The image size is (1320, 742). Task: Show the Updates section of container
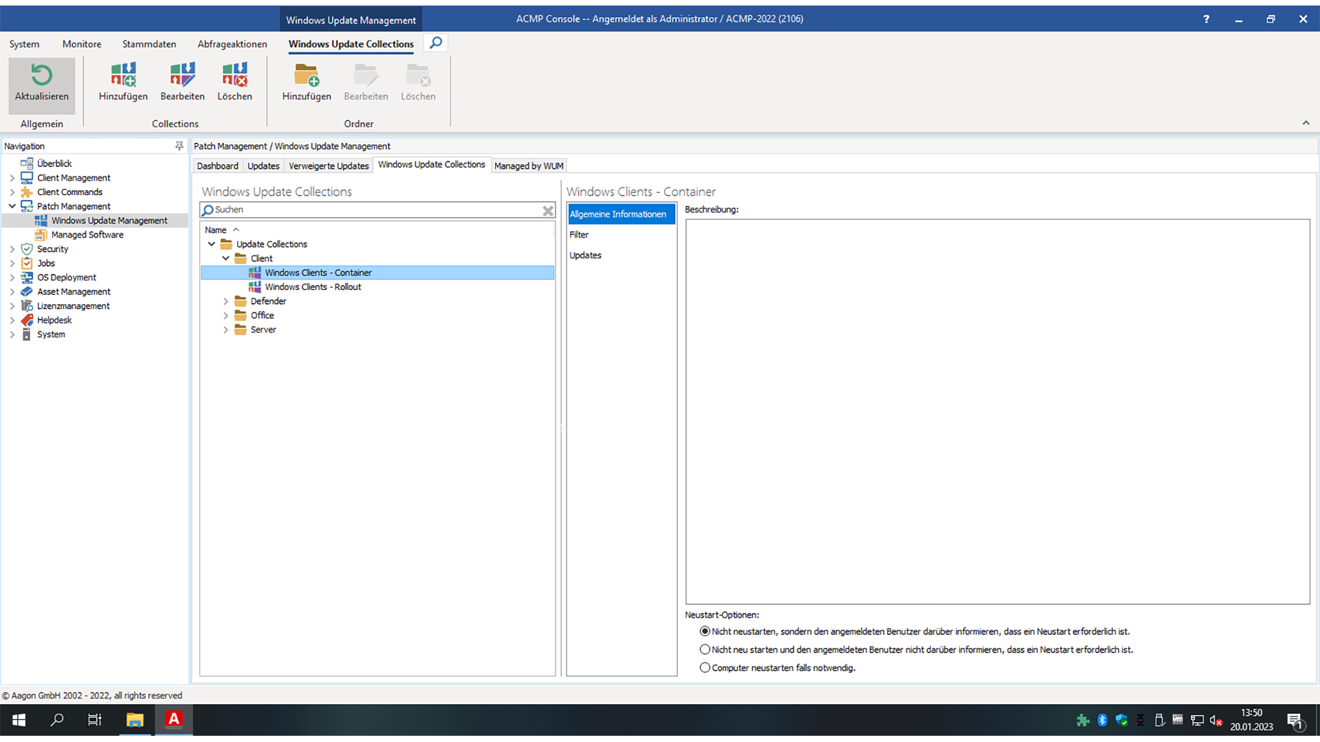[585, 256]
